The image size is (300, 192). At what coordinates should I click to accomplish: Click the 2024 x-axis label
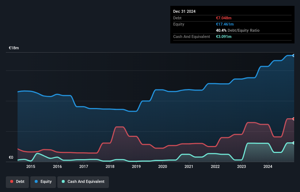[x=268, y=166]
